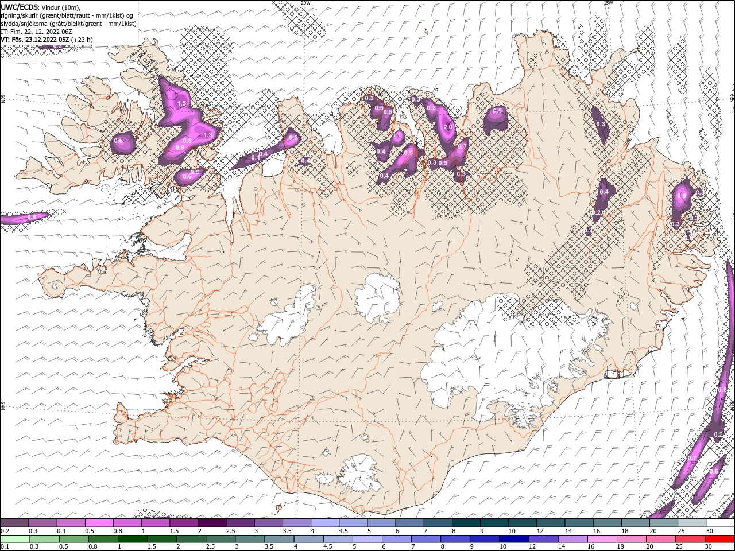The height and width of the screenshot is (551, 735).
Task: Click the 'VT: Fös. 23.12.2022 05Z' valid time
Action: point(35,40)
